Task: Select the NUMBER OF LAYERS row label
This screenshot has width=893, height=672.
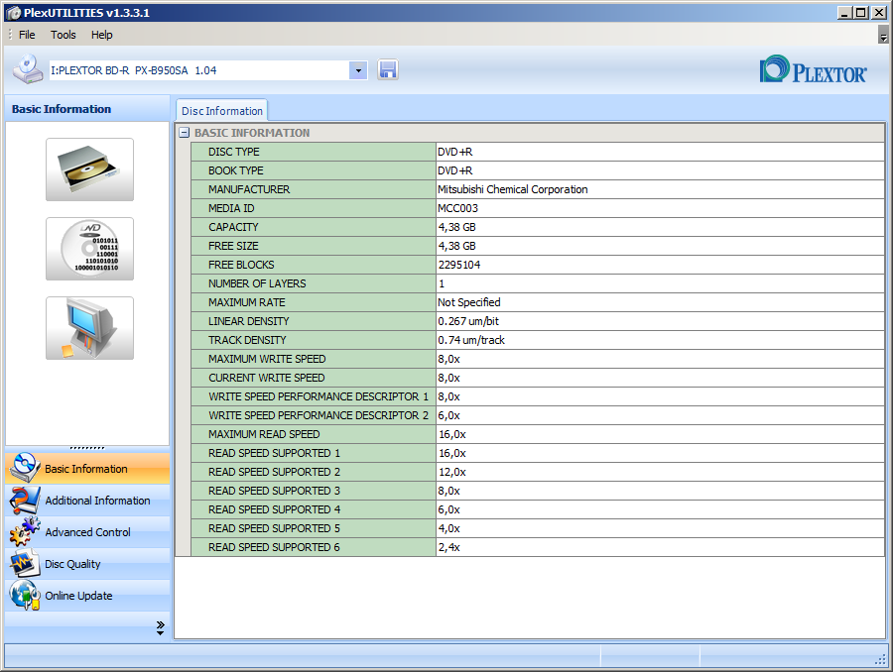Action: point(257,283)
